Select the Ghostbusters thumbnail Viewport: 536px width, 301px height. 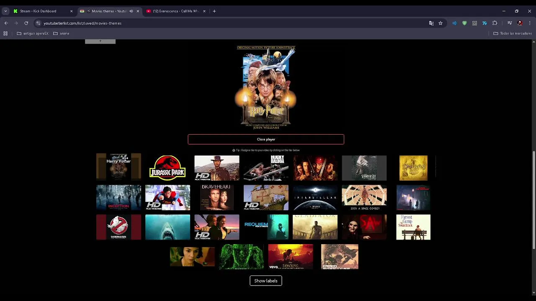pyautogui.click(x=119, y=227)
